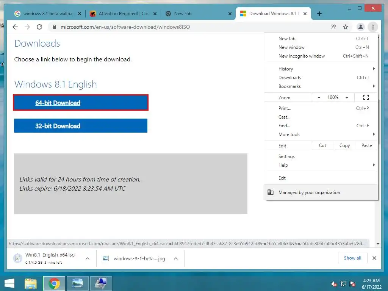Click the forward navigation arrow
388x291 pixels.
(x=27, y=27)
